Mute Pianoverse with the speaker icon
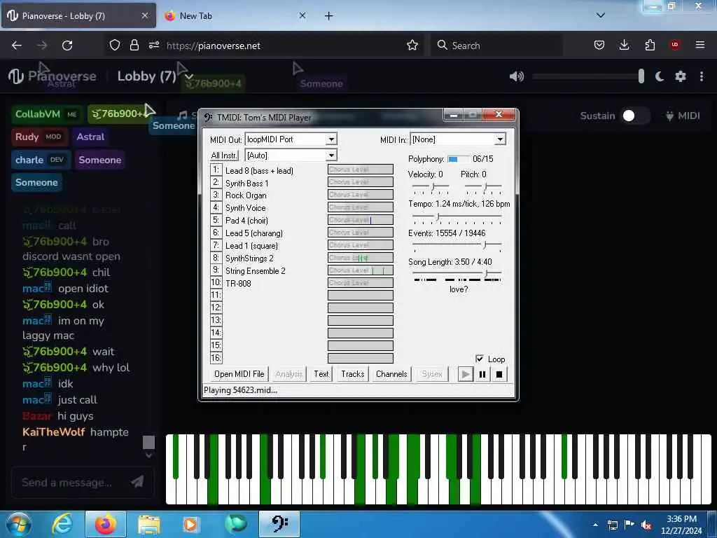 (x=517, y=76)
